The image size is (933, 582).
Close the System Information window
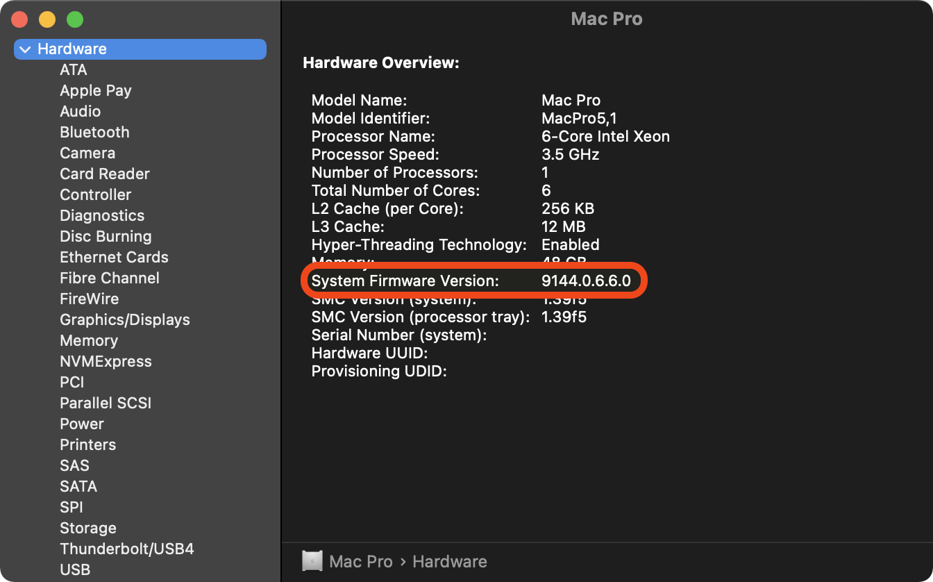[x=19, y=19]
